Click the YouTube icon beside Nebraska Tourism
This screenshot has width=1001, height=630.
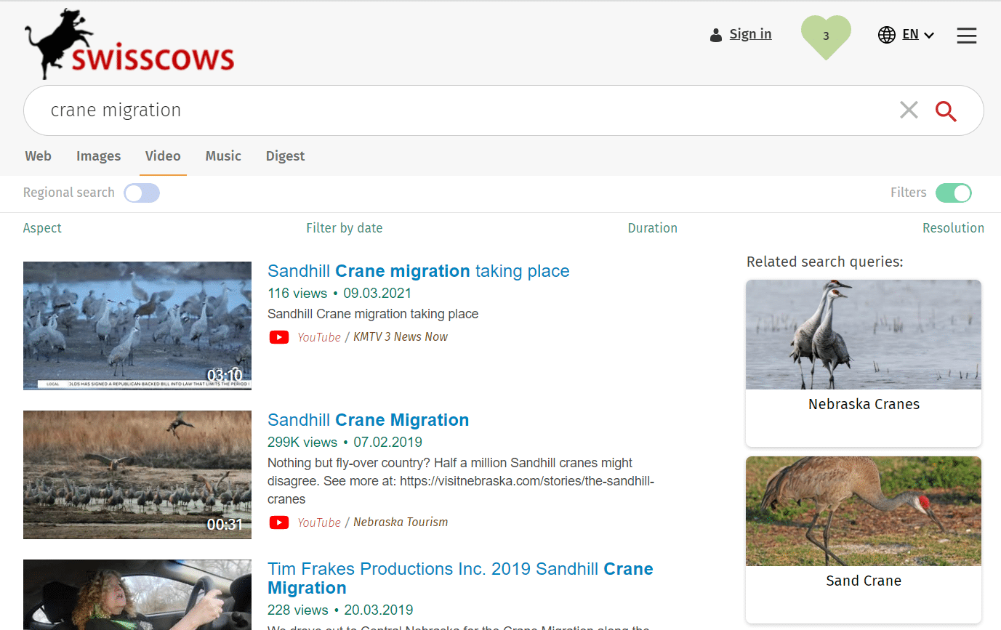click(x=279, y=522)
